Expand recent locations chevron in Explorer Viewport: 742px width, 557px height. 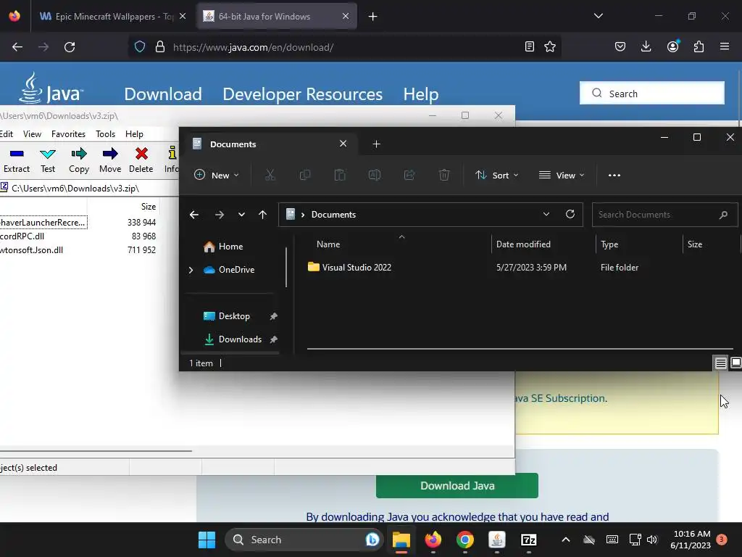click(241, 215)
